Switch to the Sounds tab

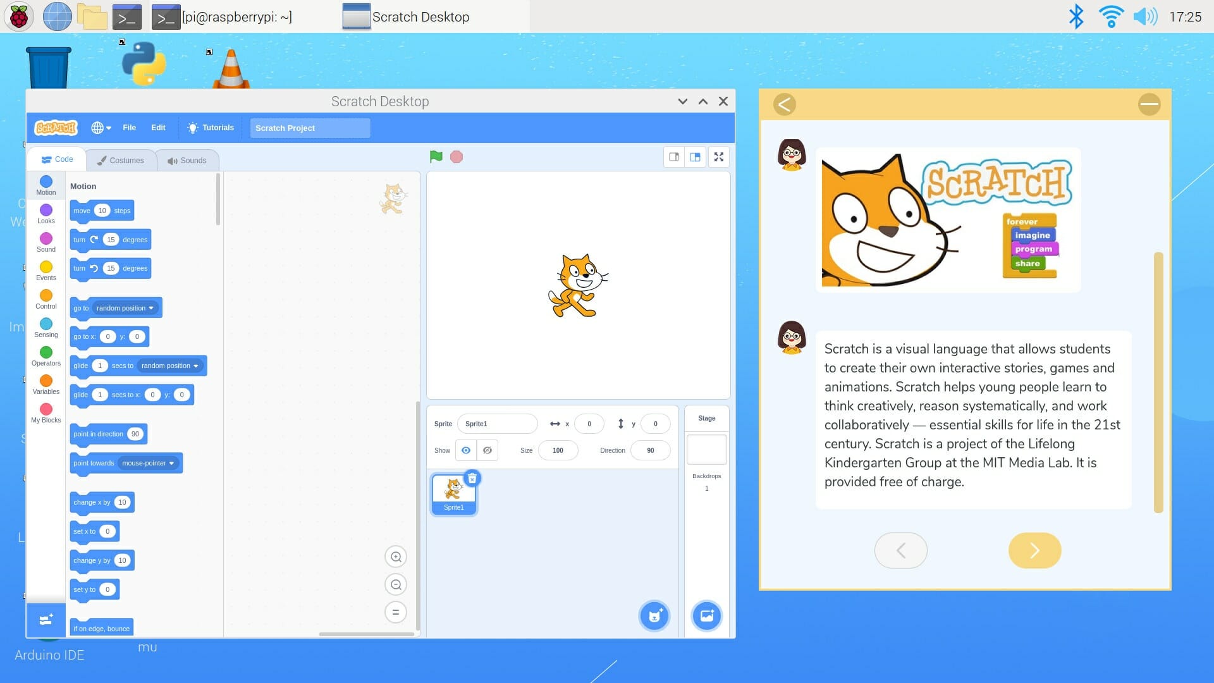pyautogui.click(x=187, y=161)
